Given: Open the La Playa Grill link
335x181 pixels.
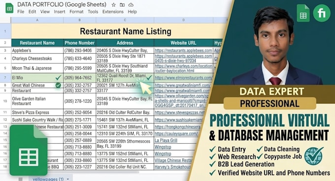Looking at the screenshot, I should coord(166,140).
